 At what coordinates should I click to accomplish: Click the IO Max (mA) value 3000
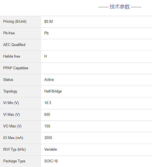48,138
